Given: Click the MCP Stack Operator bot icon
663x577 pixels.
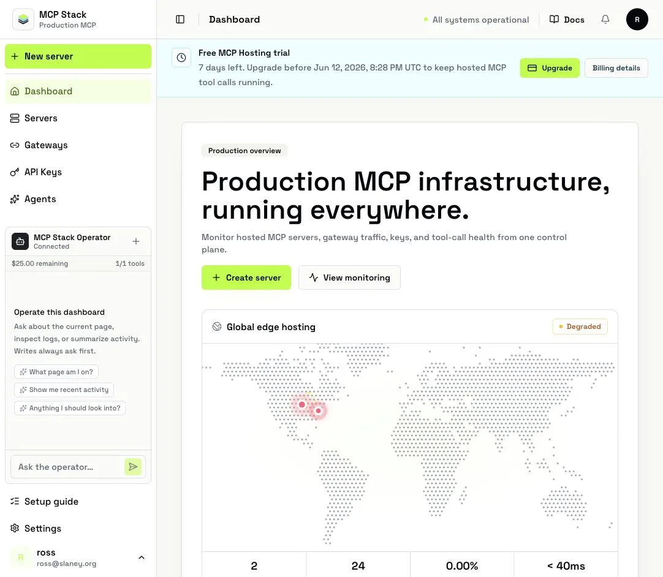Looking at the screenshot, I should pos(20,241).
